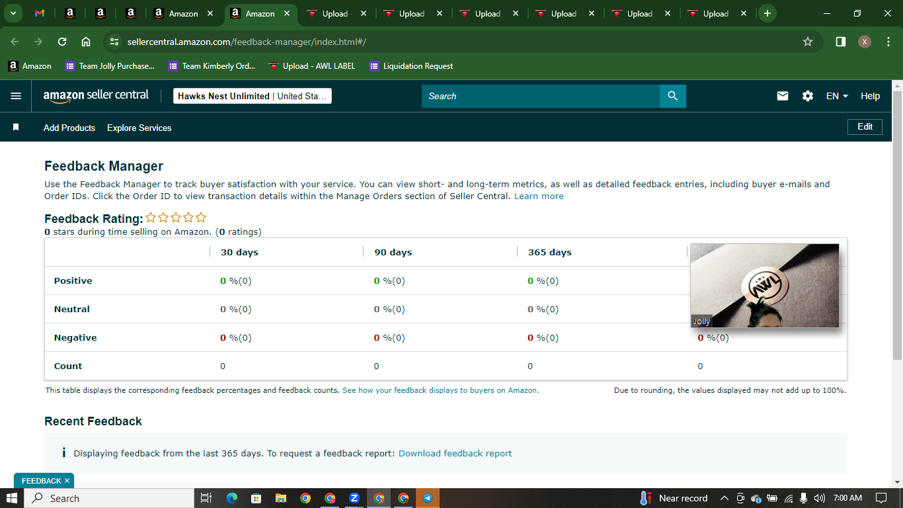Click the Windows taskbar search box
Viewport: 903px width, 508px height.
click(109, 498)
